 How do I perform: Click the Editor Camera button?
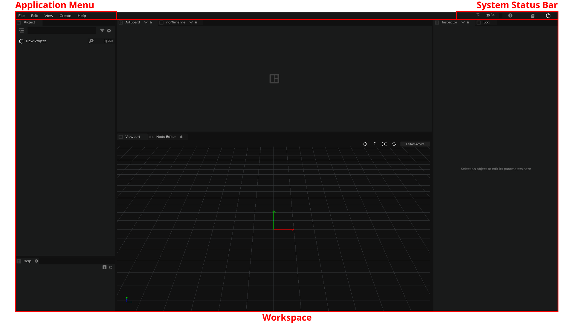(415, 144)
